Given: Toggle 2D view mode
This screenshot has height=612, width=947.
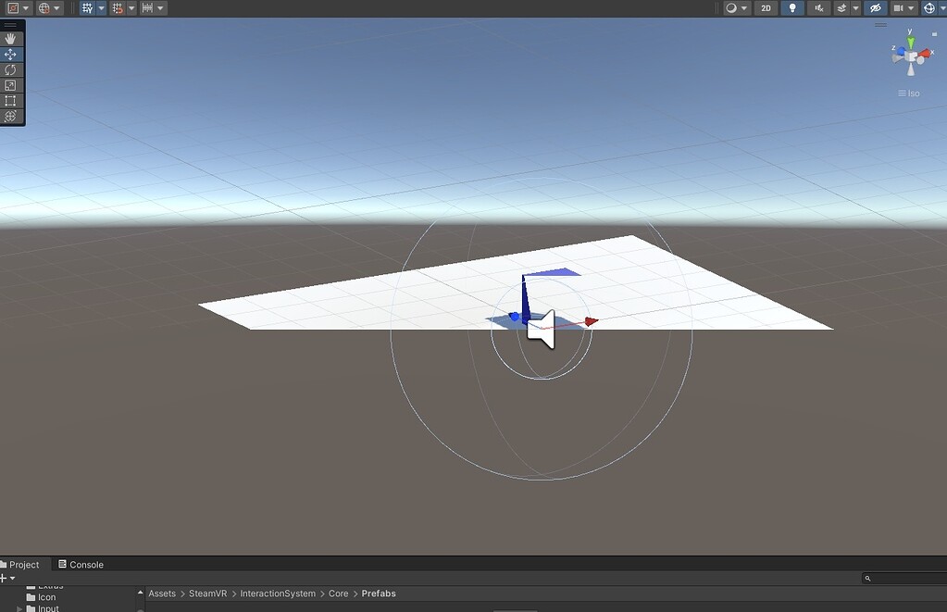Looking at the screenshot, I should click(x=766, y=7).
